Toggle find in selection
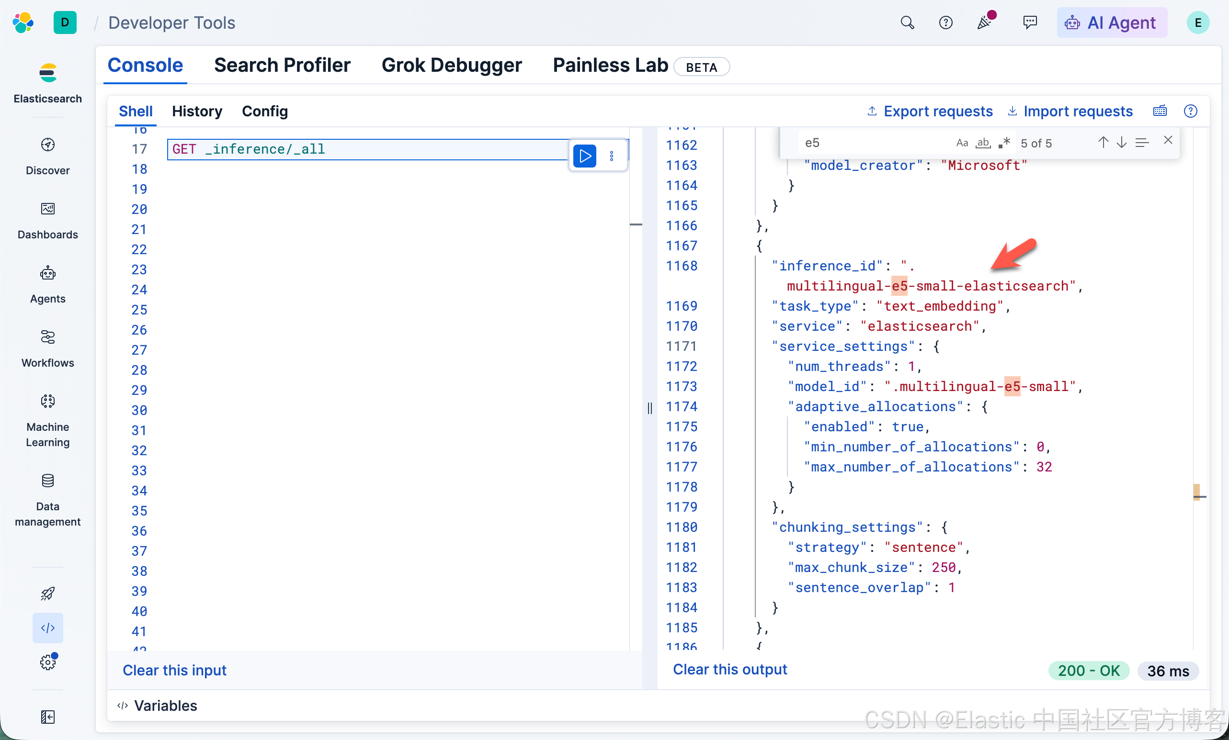1229x740 pixels. [1142, 143]
